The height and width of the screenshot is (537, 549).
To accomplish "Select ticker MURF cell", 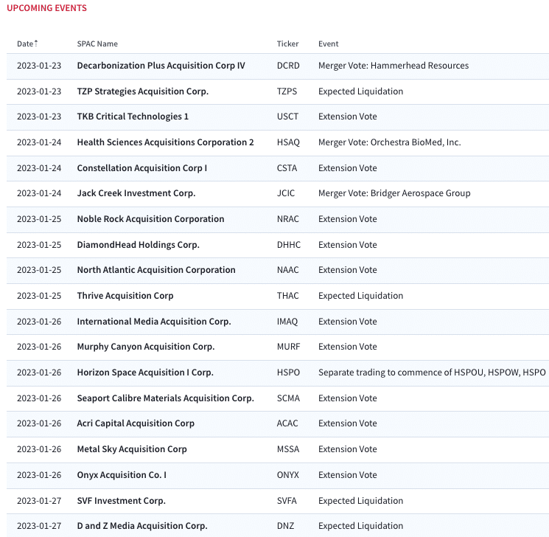I will coord(289,347).
